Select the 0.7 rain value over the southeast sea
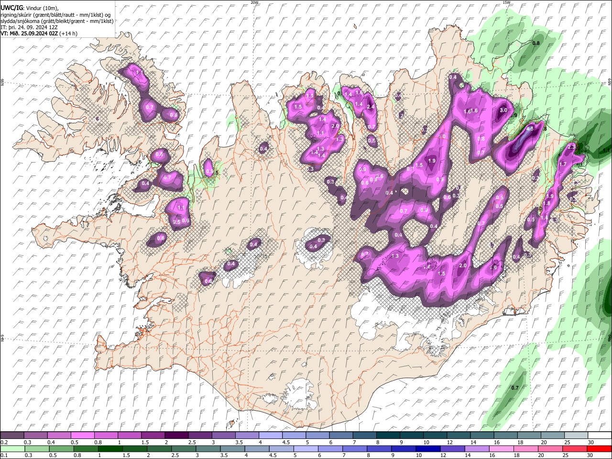 coord(514,387)
